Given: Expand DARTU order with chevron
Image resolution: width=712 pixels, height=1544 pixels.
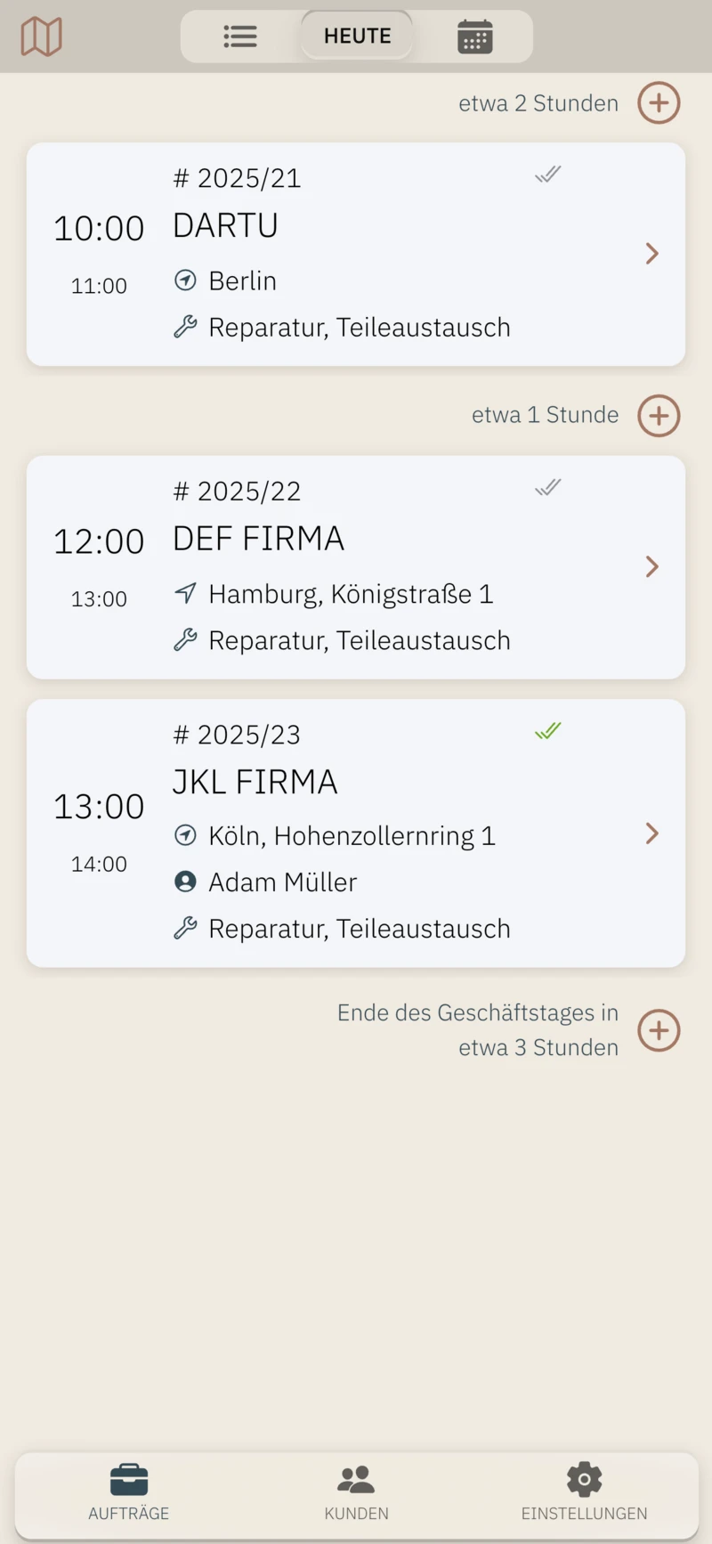Looking at the screenshot, I should (x=651, y=254).
